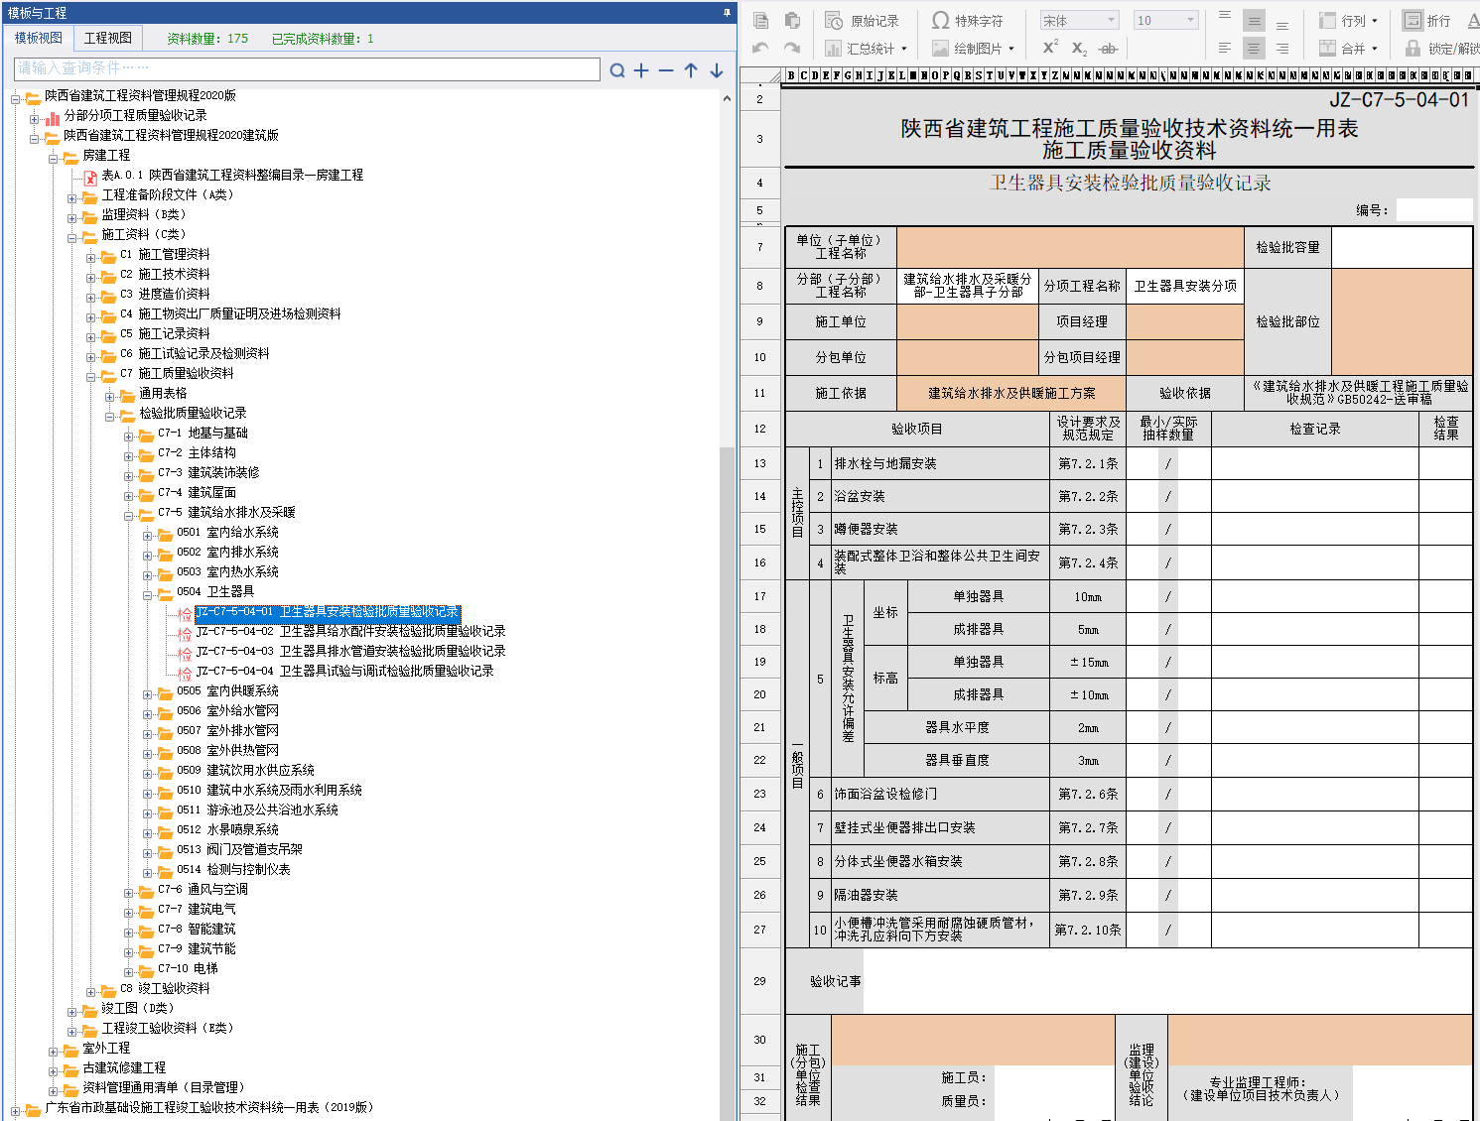
Task: Pin the 模板与工程 panel
Action: tap(727, 13)
